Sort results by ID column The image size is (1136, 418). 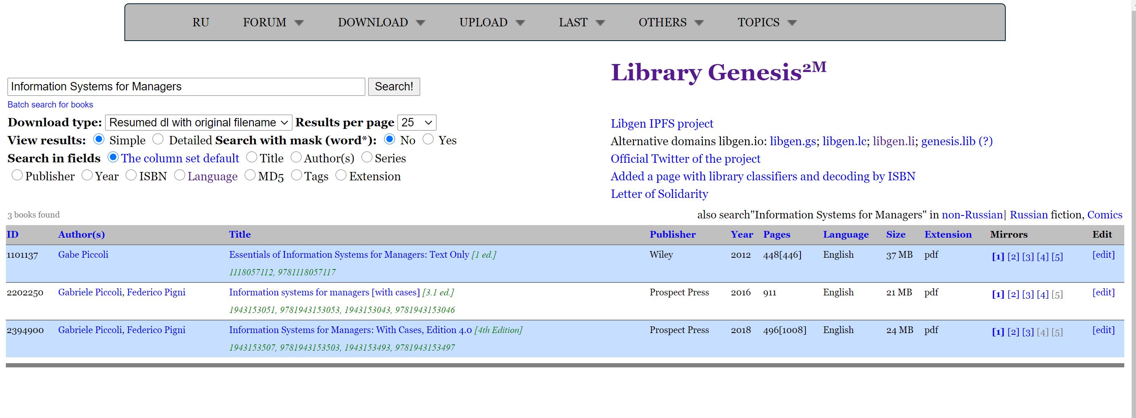click(13, 235)
